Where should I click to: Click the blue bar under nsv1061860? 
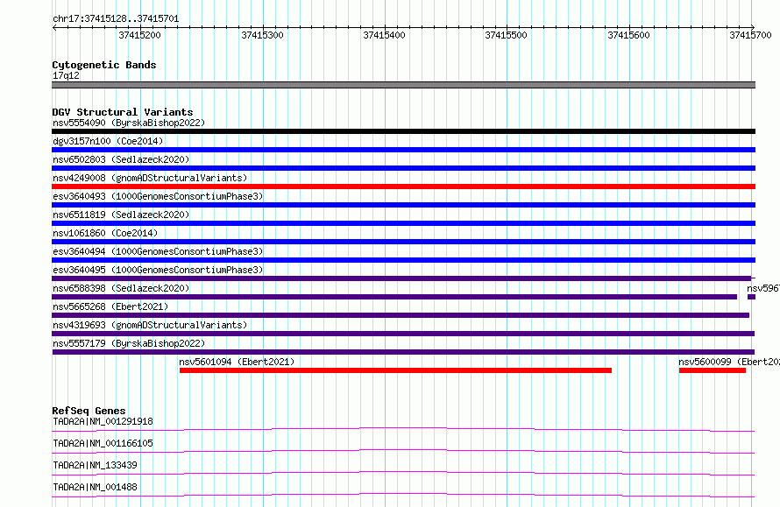[403, 242]
